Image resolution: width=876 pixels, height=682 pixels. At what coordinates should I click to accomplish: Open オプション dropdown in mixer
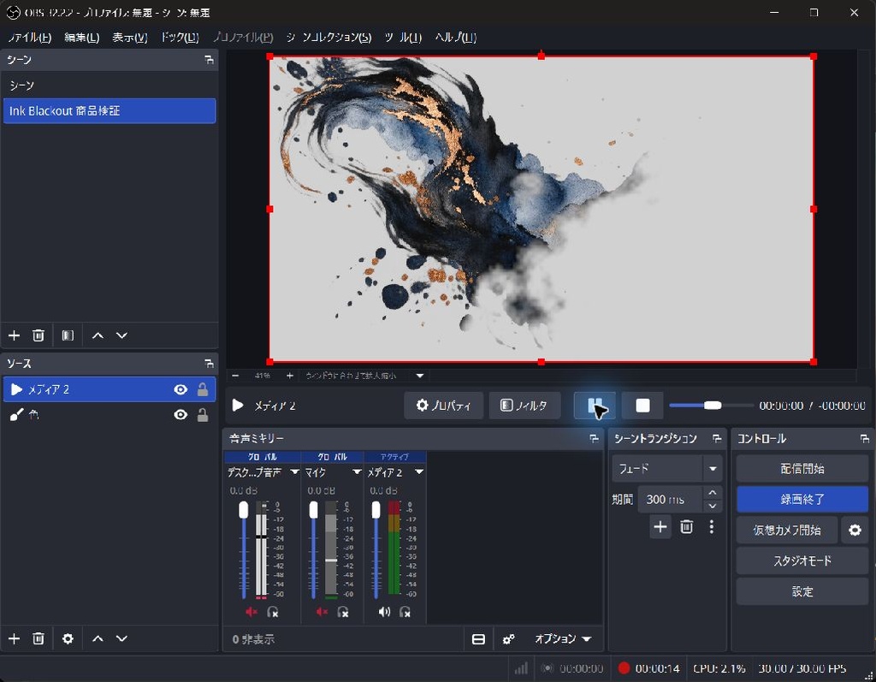(x=563, y=639)
